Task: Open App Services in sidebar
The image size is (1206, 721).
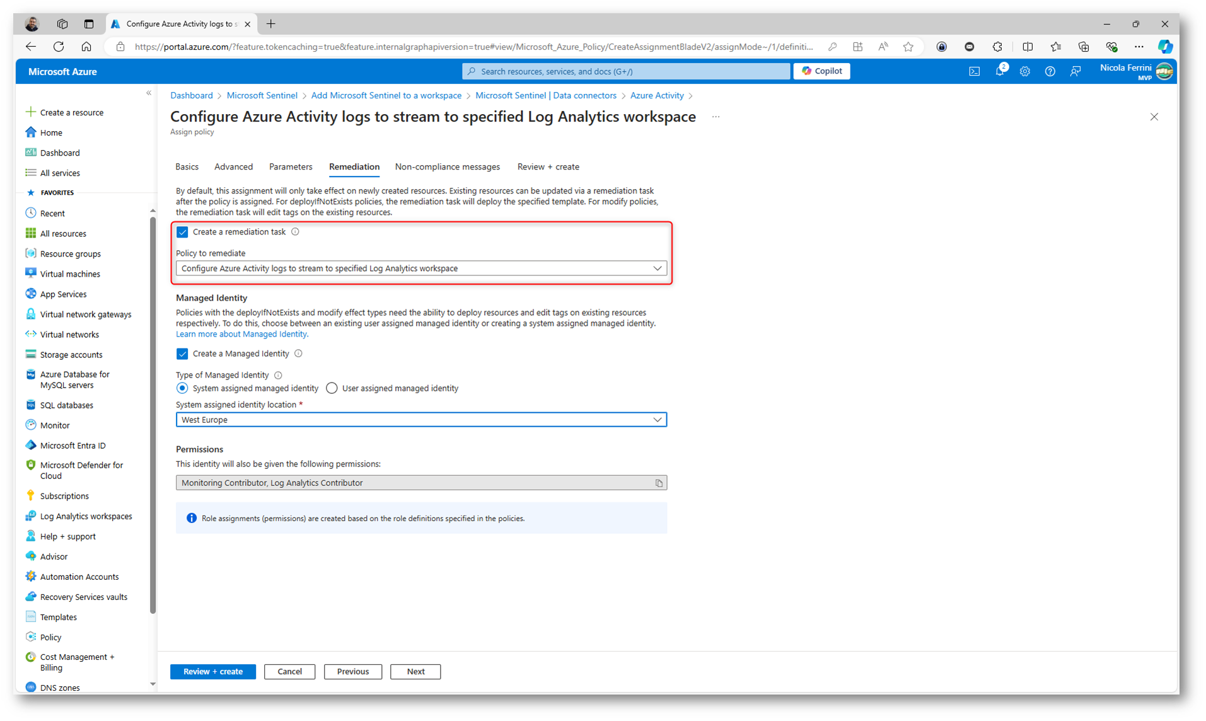Action: coord(63,294)
